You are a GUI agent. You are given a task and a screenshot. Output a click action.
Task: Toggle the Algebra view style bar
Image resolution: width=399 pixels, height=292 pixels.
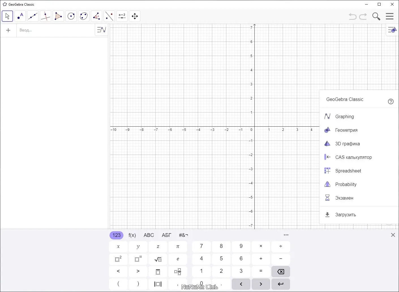tap(101, 30)
